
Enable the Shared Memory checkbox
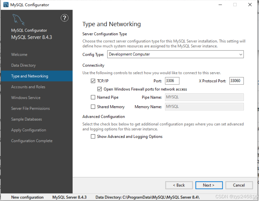(x=93, y=107)
